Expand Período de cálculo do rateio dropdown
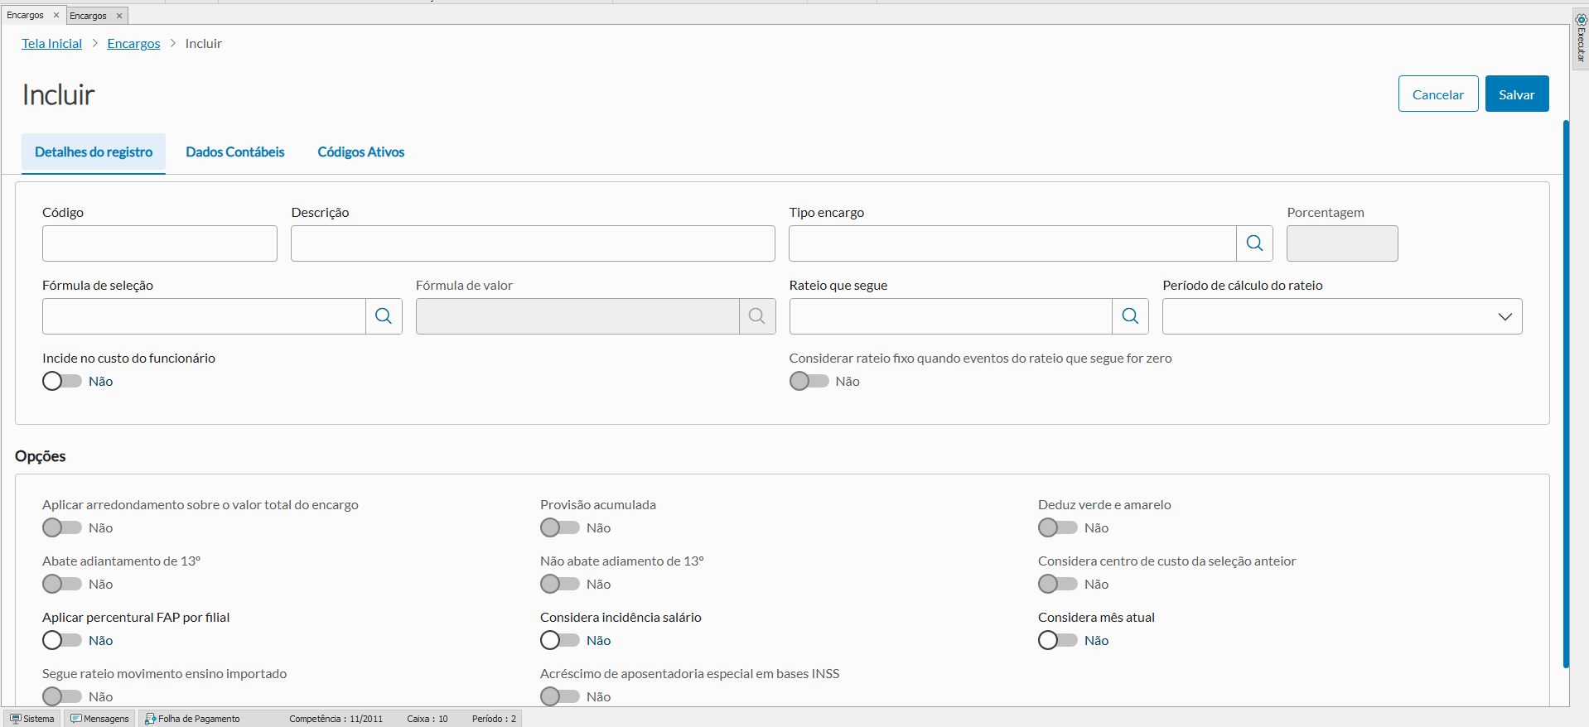This screenshot has width=1589, height=727. 1341,316
